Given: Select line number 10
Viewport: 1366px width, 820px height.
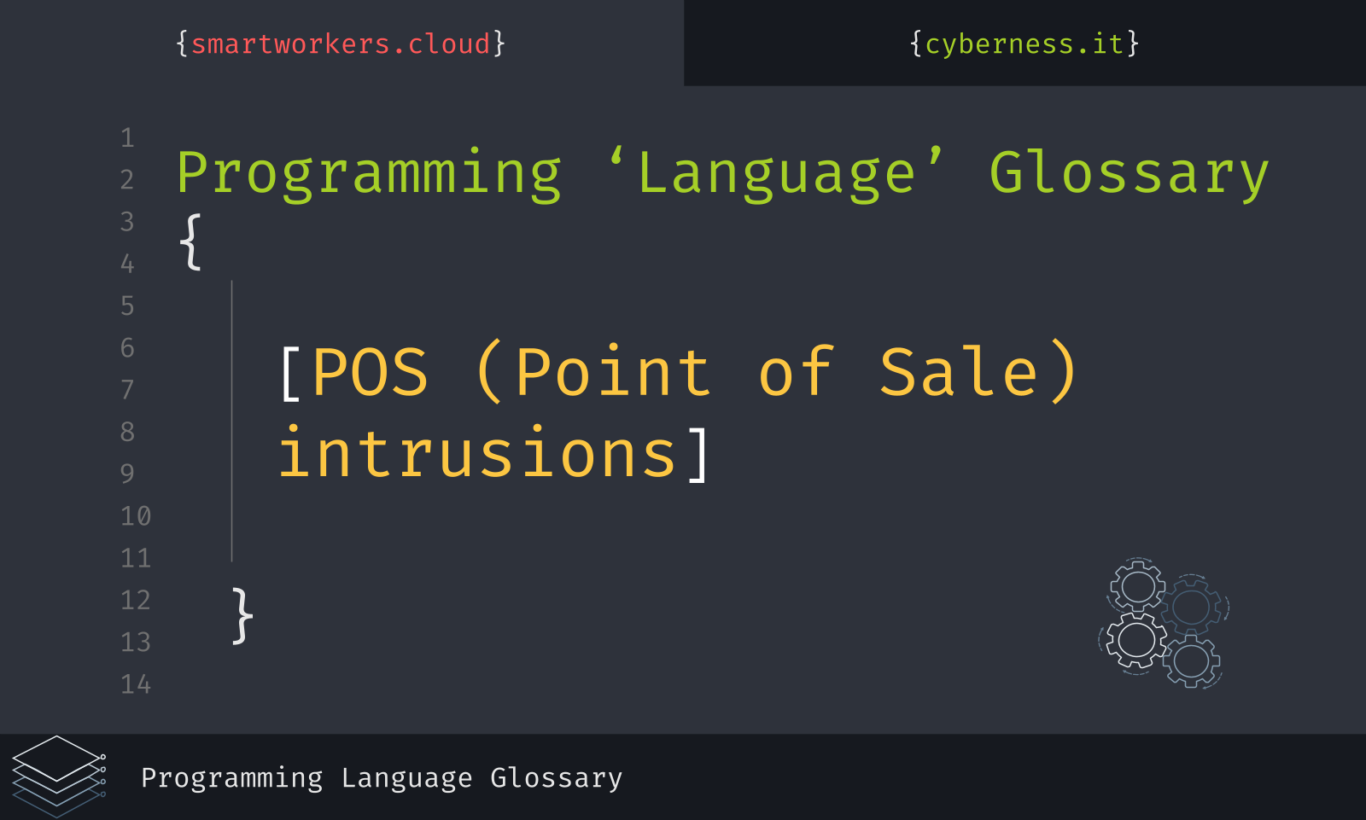Looking at the screenshot, I should point(136,516).
